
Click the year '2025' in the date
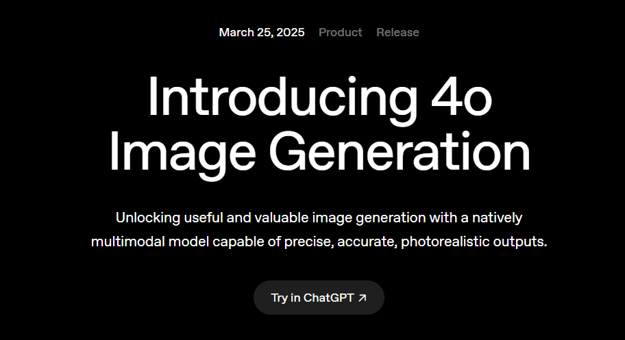[x=291, y=32]
